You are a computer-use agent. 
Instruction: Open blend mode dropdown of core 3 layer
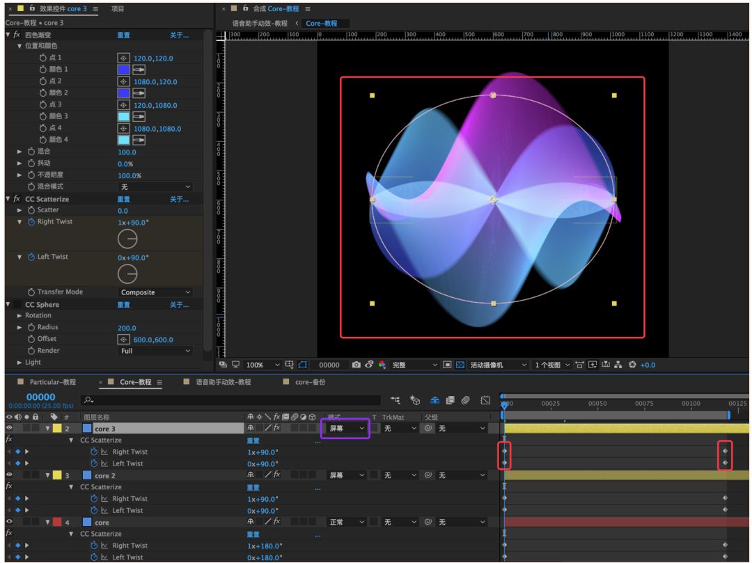point(346,429)
